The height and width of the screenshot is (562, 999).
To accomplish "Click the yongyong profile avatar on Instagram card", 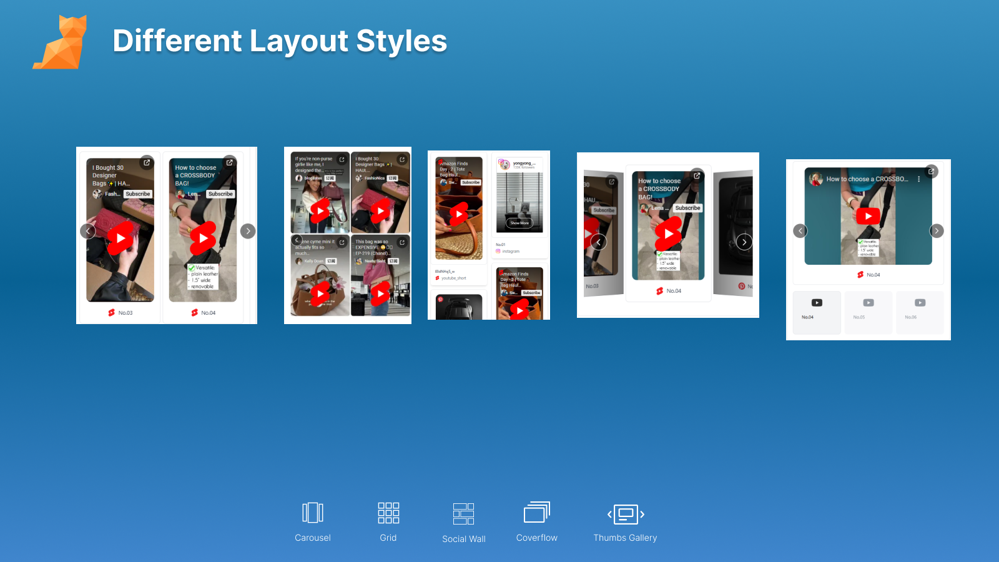I will [504, 164].
